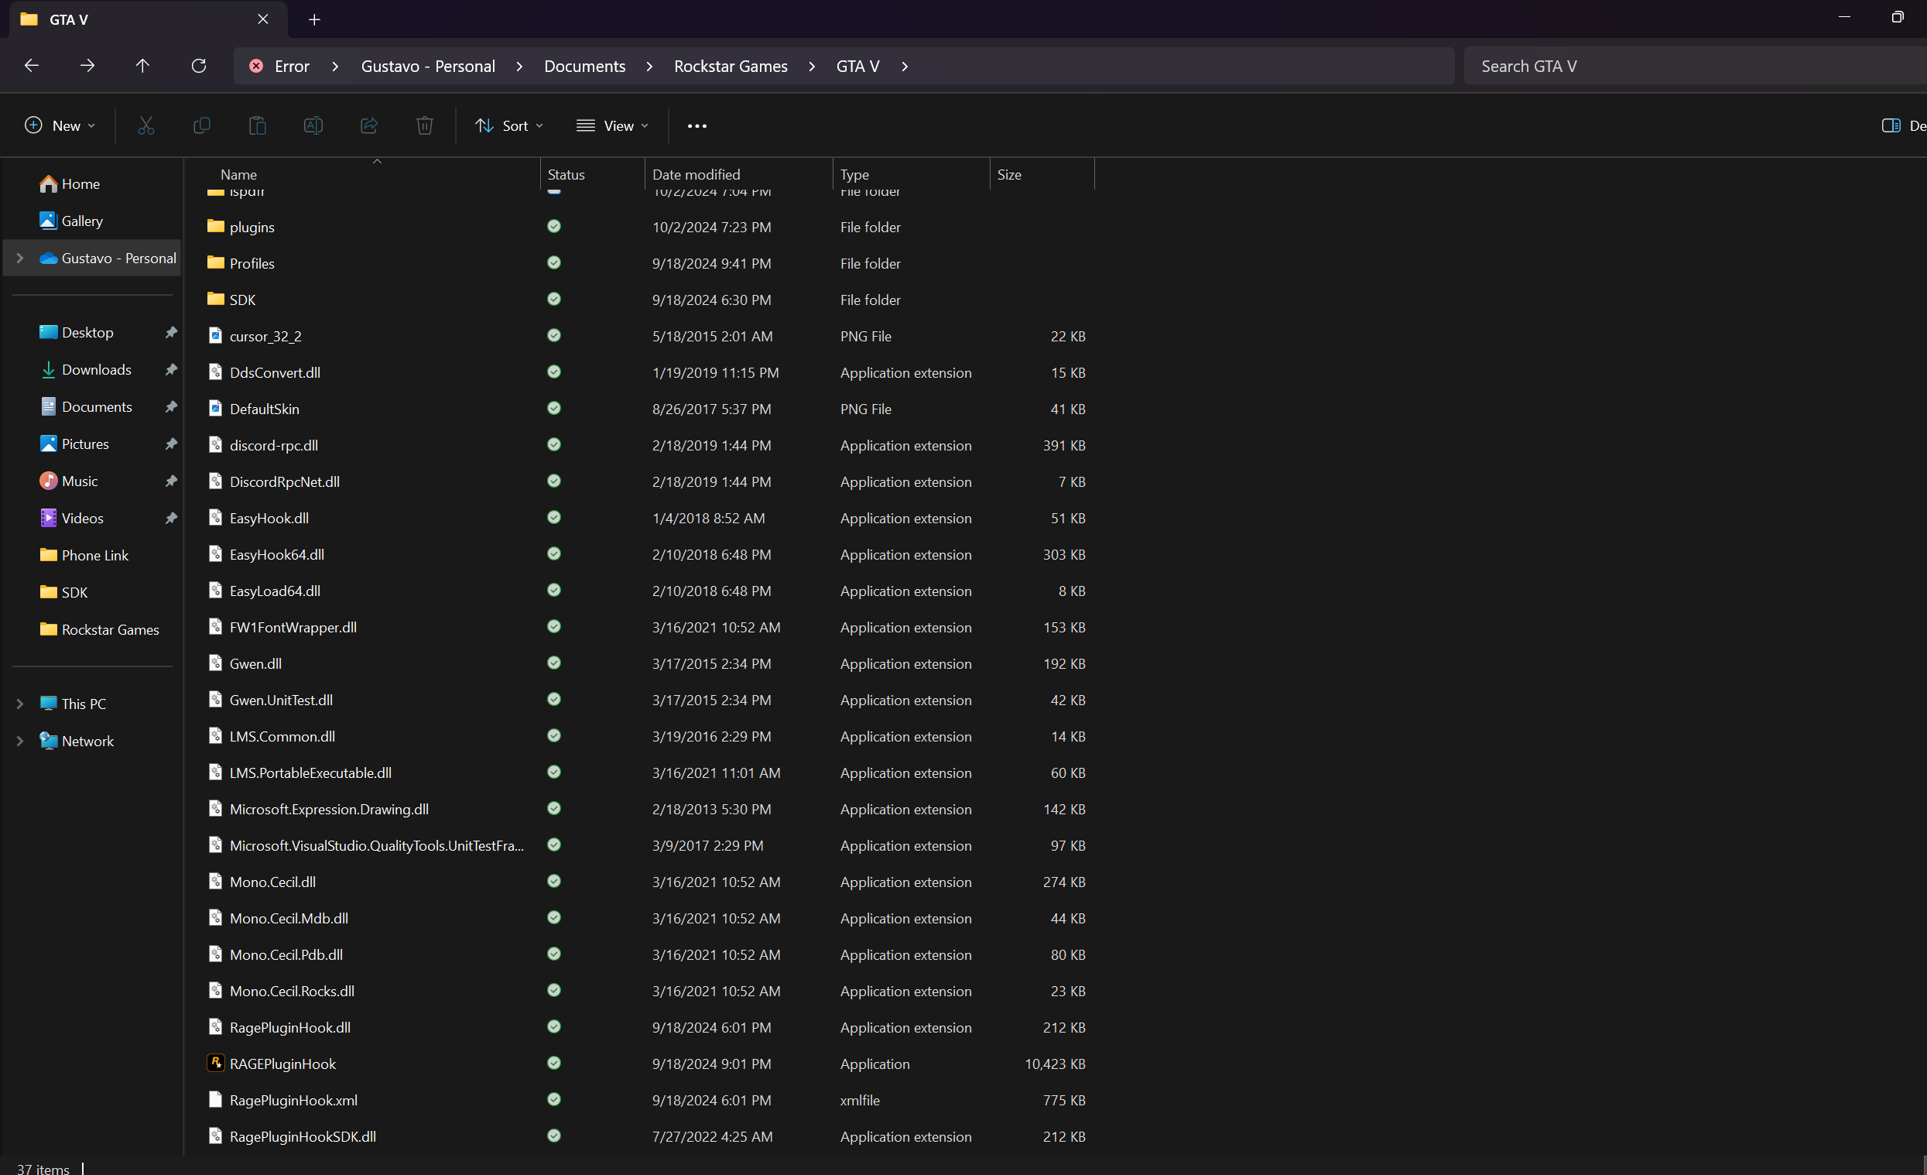The height and width of the screenshot is (1175, 1927).
Task: Open a new File Explorer tab
Action: pyautogui.click(x=314, y=19)
